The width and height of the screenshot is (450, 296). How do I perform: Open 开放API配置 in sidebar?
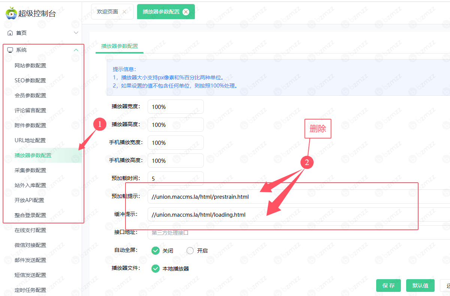tap(29, 200)
